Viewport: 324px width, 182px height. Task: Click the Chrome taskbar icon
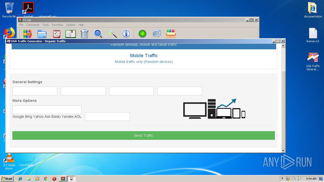point(46,179)
